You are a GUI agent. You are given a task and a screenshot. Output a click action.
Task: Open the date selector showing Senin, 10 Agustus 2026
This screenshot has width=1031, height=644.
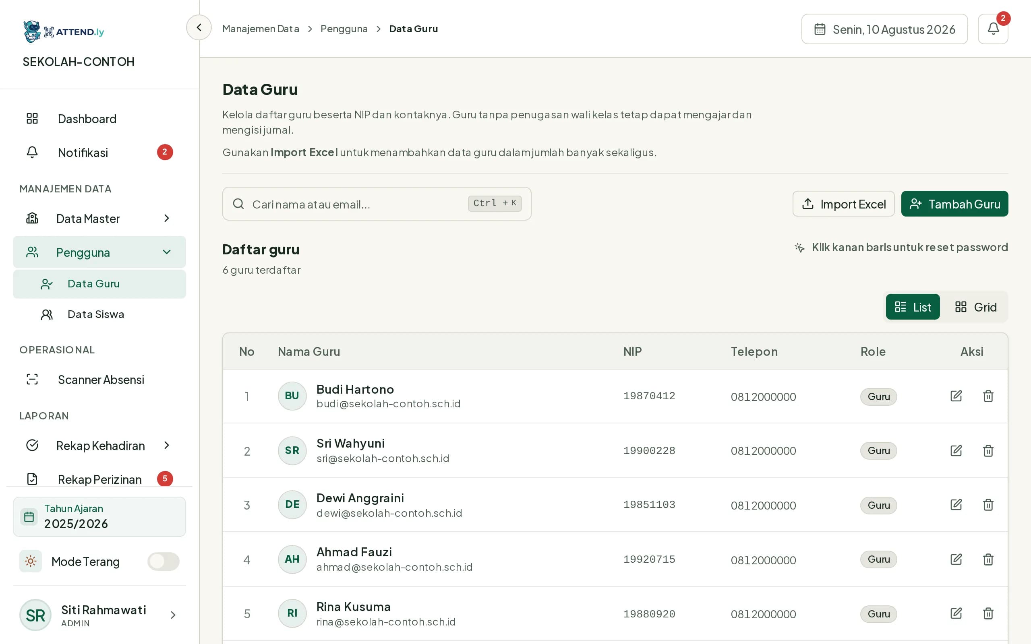884,29
